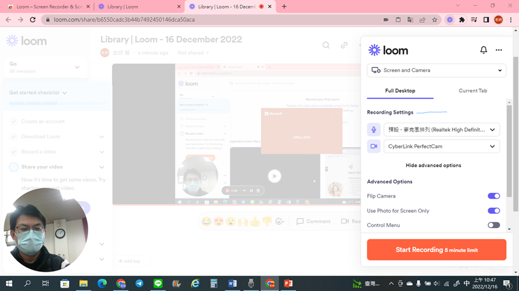Click video title Library | Loom - 16 December 2022
The width and height of the screenshot is (519, 291).
click(x=171, y=40)
